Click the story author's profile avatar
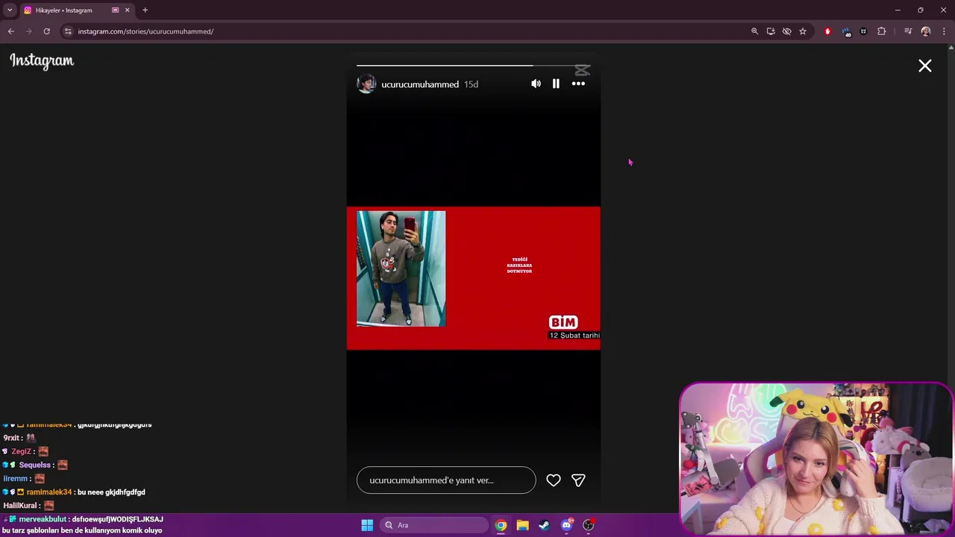 tap(366, 84)
